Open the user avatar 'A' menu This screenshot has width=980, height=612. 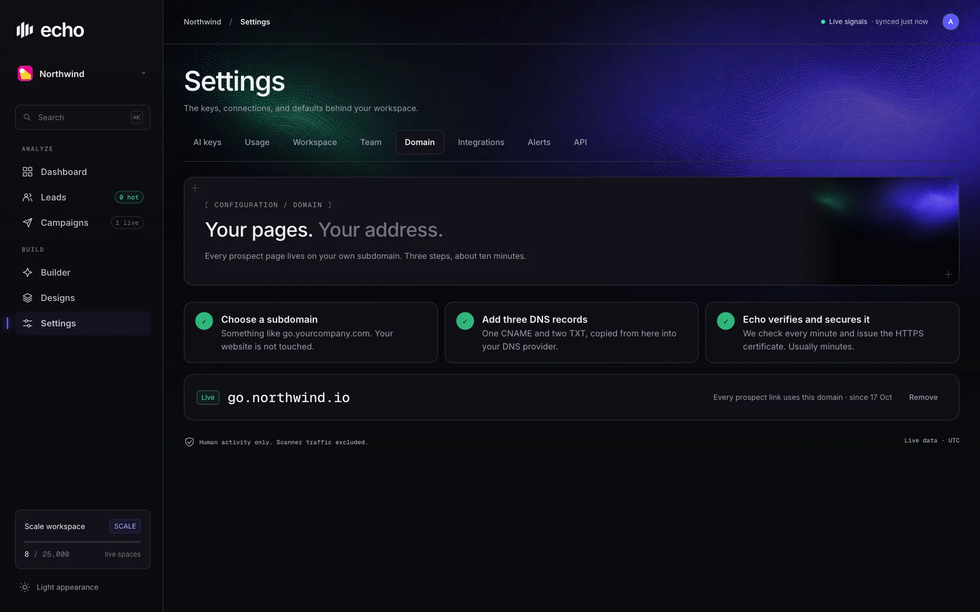(951, 22)
